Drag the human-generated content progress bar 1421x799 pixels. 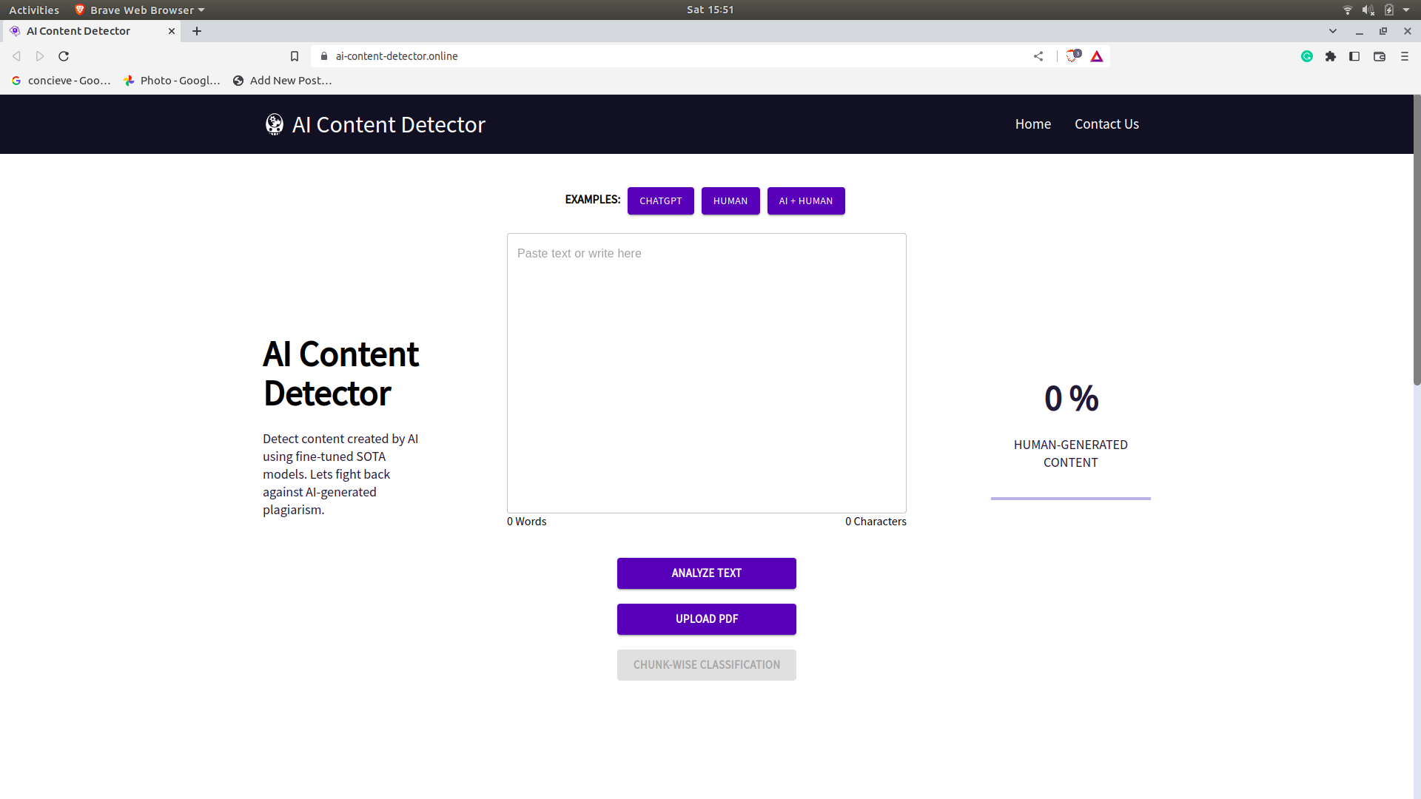pos(1071,498)
